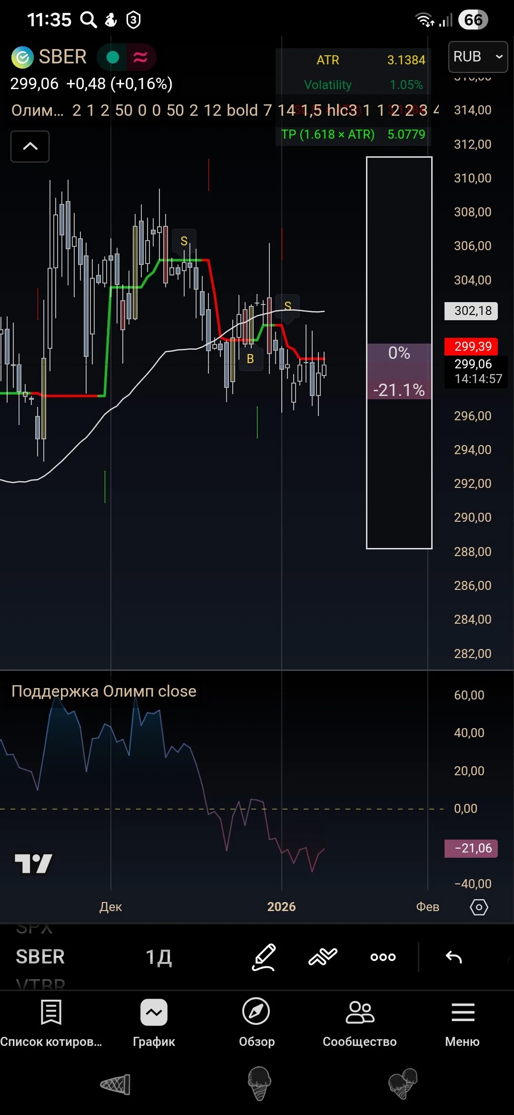Collapse the indicator legend with chevron button
The height and width of the screenshot is (1115, 514).
[30, 146]
